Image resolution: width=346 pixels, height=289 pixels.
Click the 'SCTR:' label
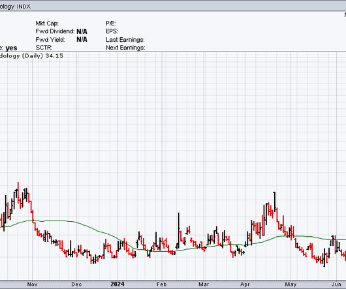click(44, 48)
